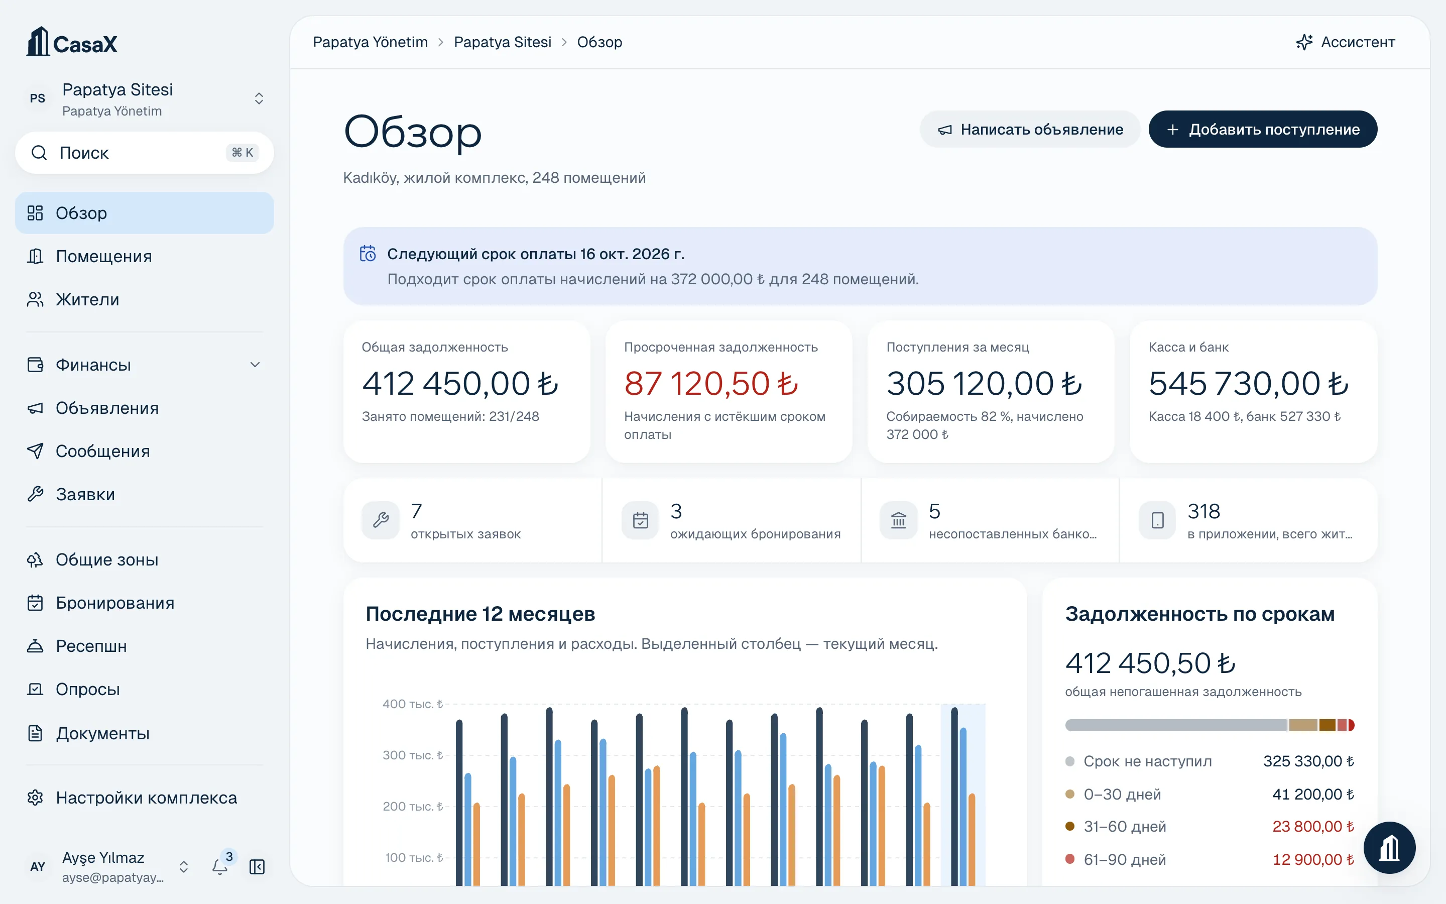Open the Просроченная задолженность card

point(729,392)
